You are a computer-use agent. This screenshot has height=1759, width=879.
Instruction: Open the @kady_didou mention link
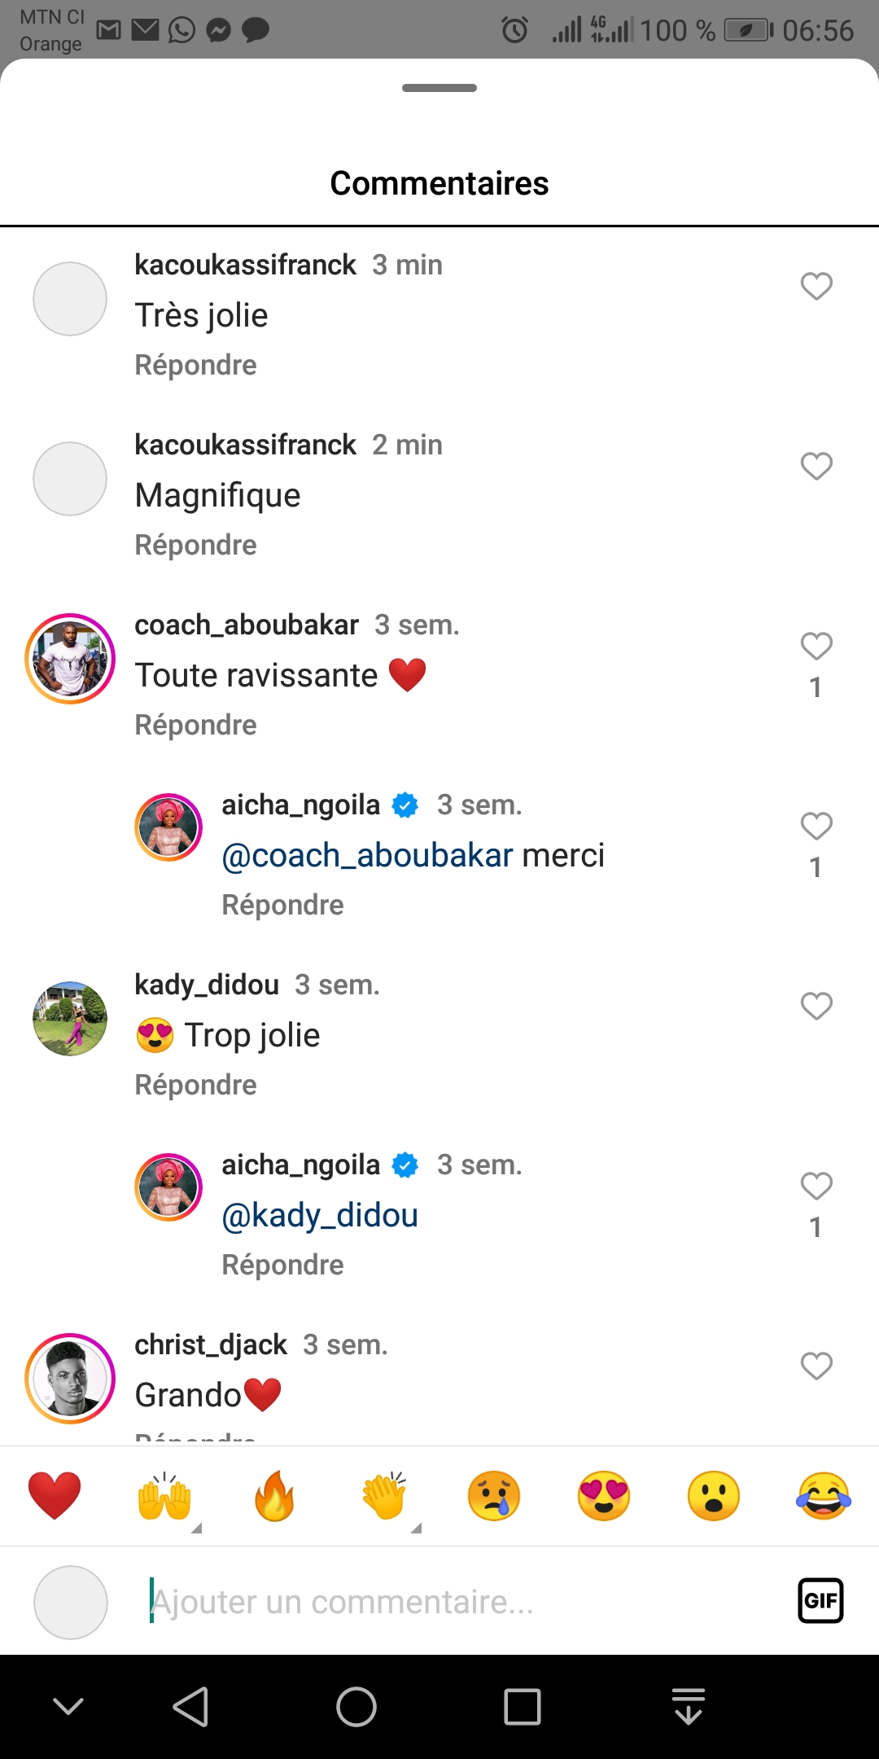point(320,1215)
